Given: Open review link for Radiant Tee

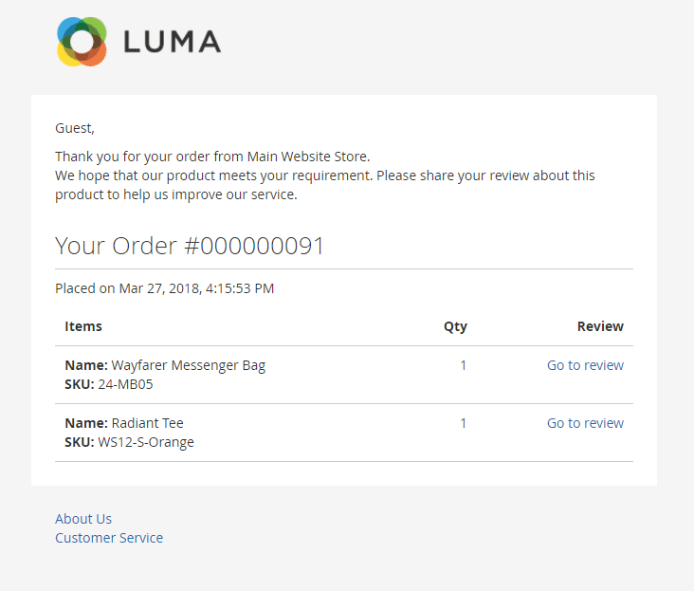Looking at the screenshot, I should [585, 423].
